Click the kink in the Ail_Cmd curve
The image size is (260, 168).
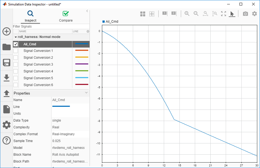pos(174,119)
